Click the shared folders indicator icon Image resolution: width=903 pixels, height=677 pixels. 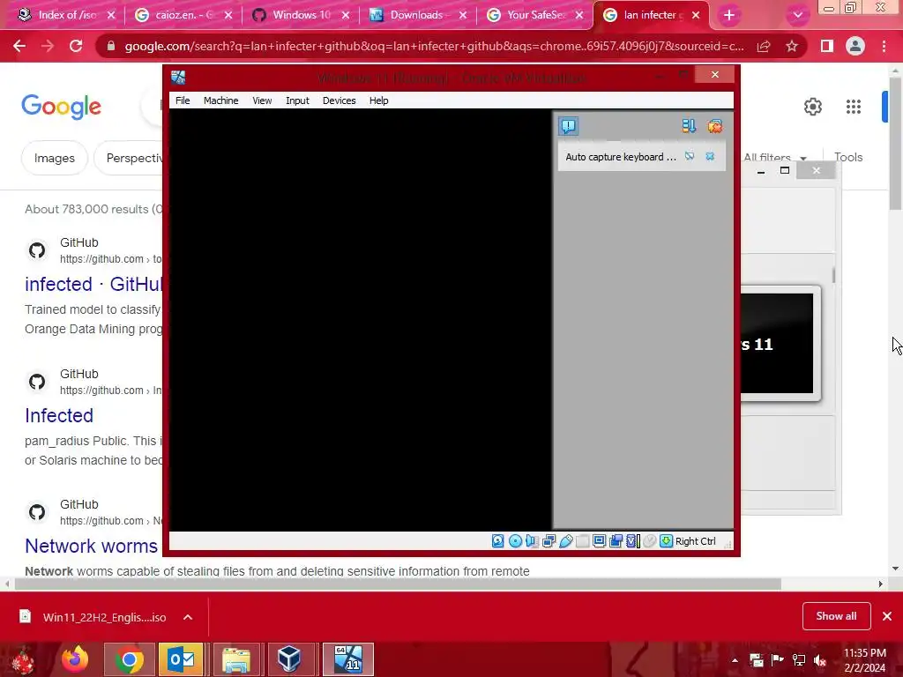click(x=582, y=541)
